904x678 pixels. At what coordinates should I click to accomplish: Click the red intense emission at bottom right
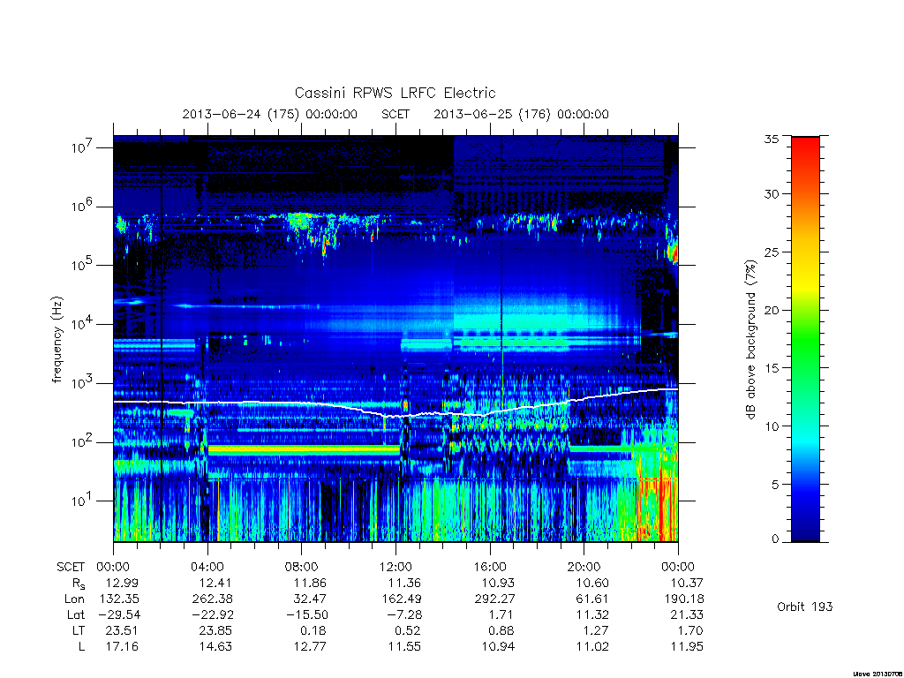pos(657,501)
